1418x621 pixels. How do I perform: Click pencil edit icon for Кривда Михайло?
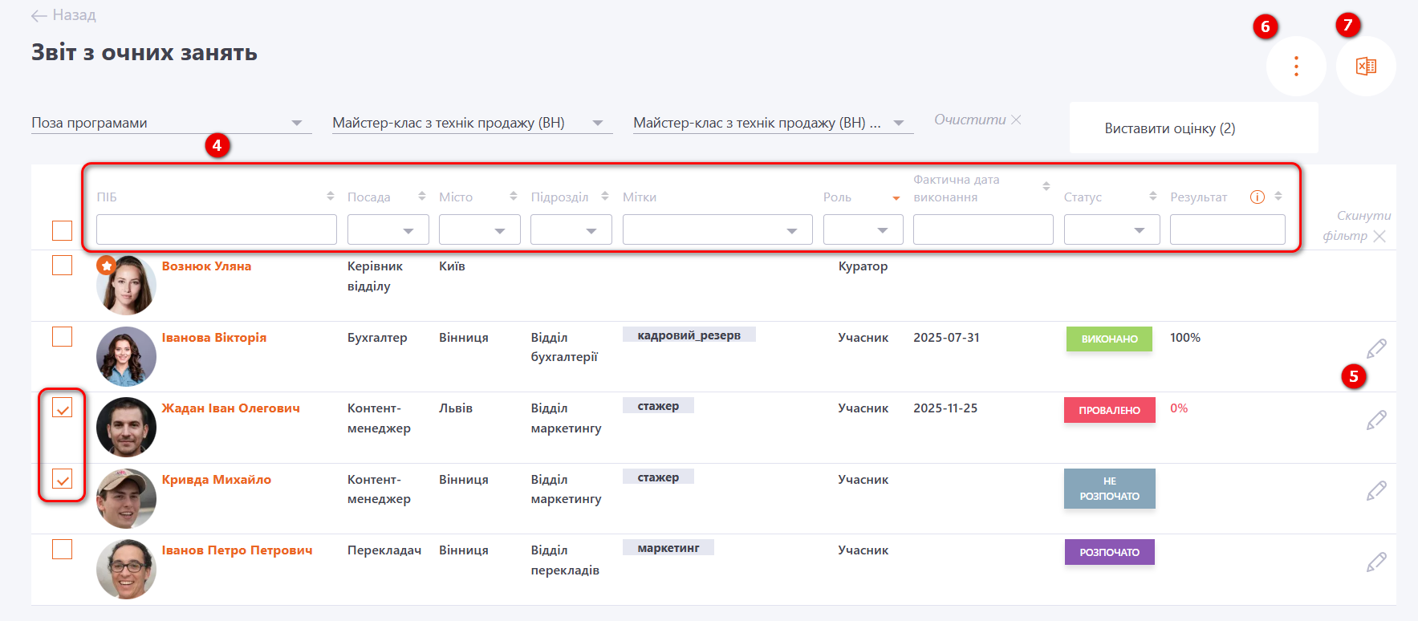click(1376, 490)
